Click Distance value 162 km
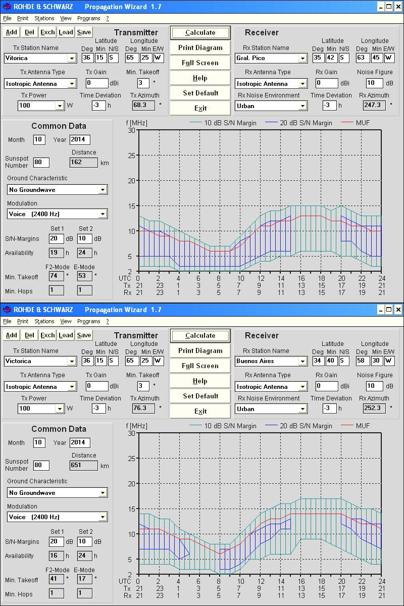 click(x=83, y=162)
